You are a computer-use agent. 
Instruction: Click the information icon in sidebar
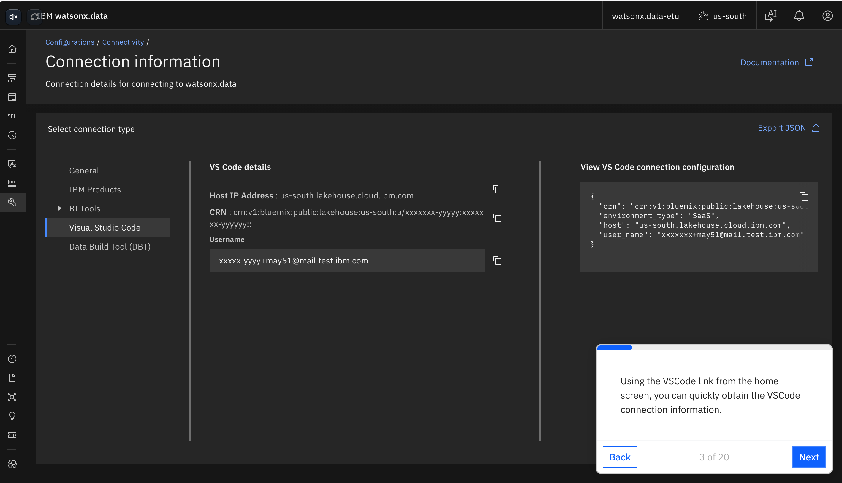tap(12, 359)
